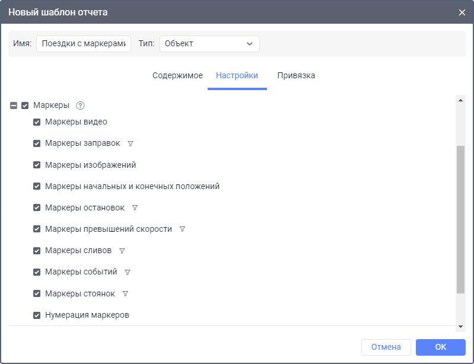The image size is (474, 364).
Task: Open filter for Маркеры сливов
Action: [x=122, y=251]
